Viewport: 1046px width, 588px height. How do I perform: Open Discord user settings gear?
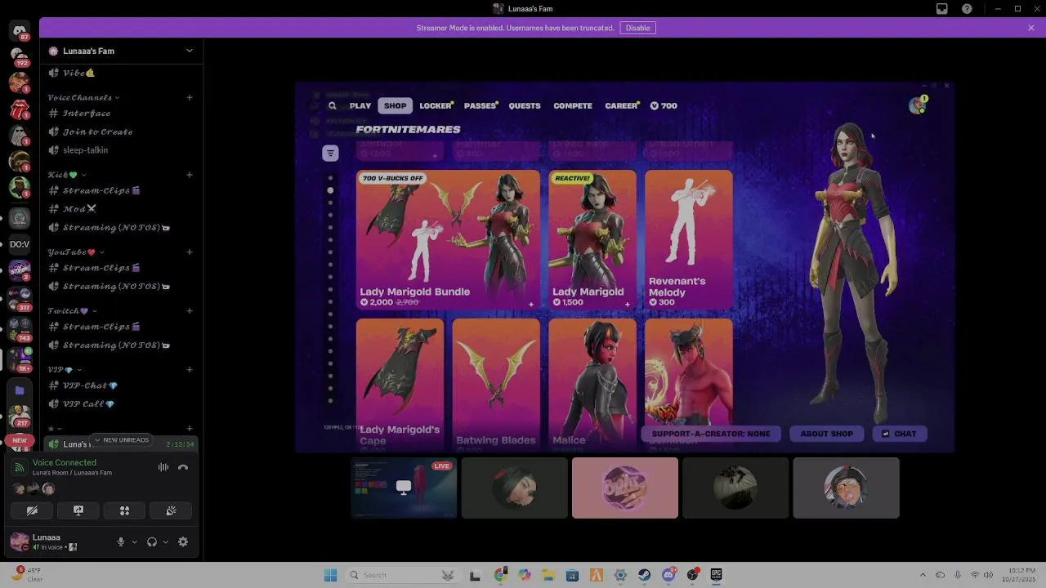pyautogui.click(x=183, y=541)
